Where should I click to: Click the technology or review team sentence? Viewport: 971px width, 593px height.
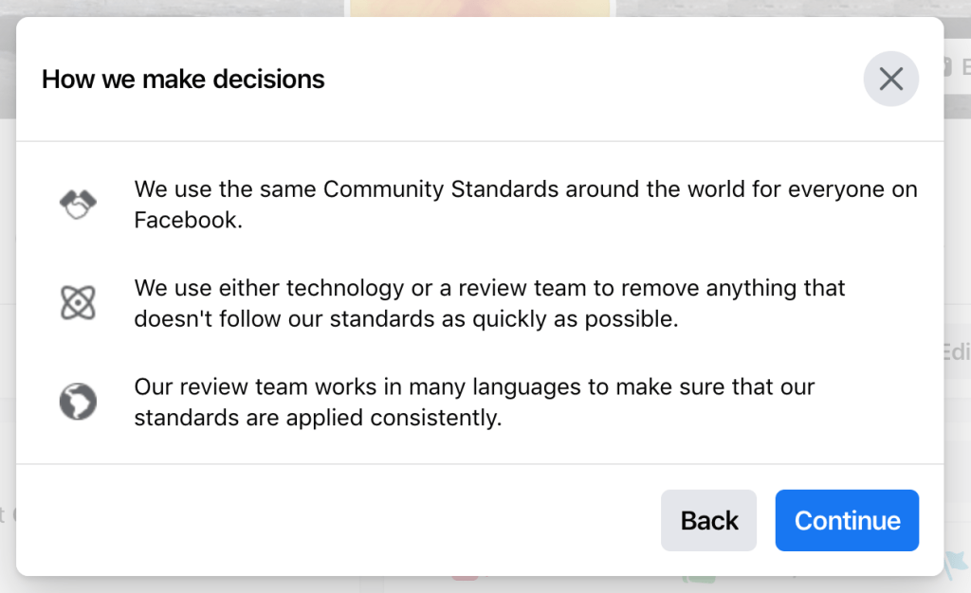(489, 303)
